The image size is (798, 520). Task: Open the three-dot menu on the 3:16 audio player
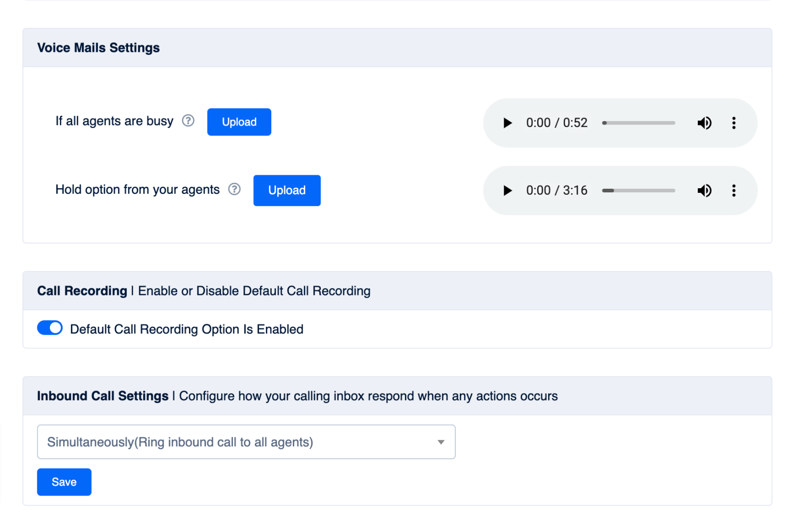coord(734,190)
